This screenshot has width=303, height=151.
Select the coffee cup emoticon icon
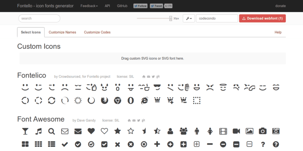tap(144, 87)
